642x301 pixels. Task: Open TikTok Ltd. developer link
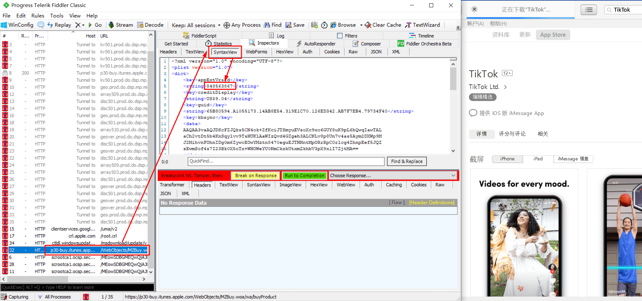click(x=488, y=87)
